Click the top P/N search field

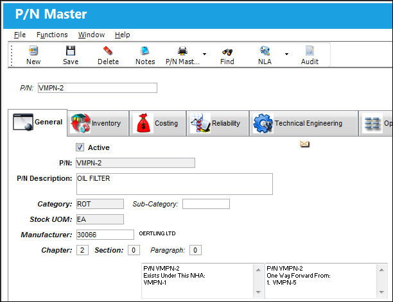(98, 88)
